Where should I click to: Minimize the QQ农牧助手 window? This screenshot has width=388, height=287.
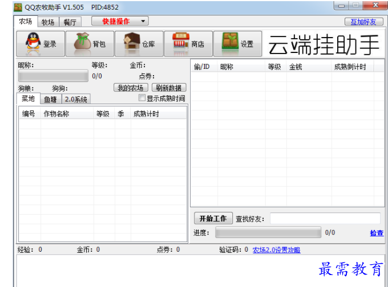[341, 6]
